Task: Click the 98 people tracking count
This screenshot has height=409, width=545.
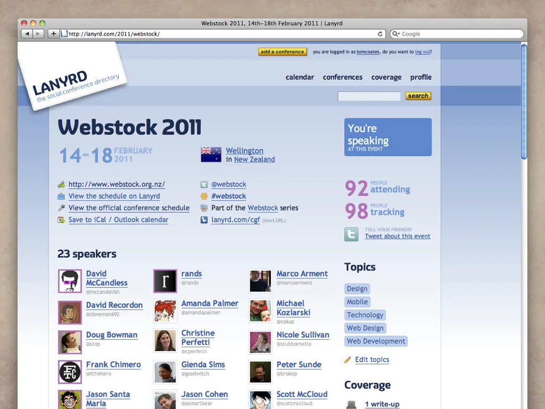Action: (375, 211)
